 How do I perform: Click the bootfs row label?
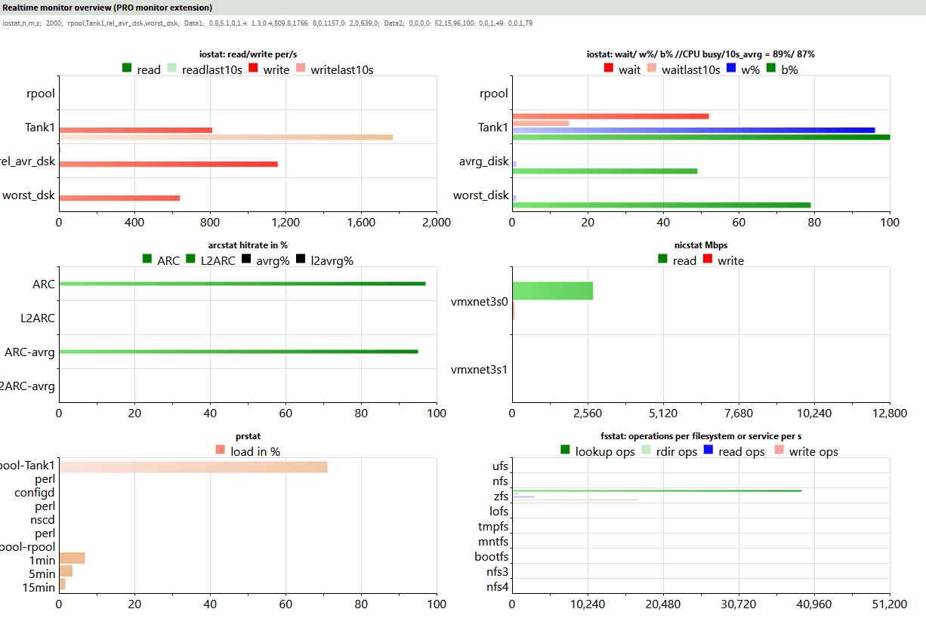point(492,556)
